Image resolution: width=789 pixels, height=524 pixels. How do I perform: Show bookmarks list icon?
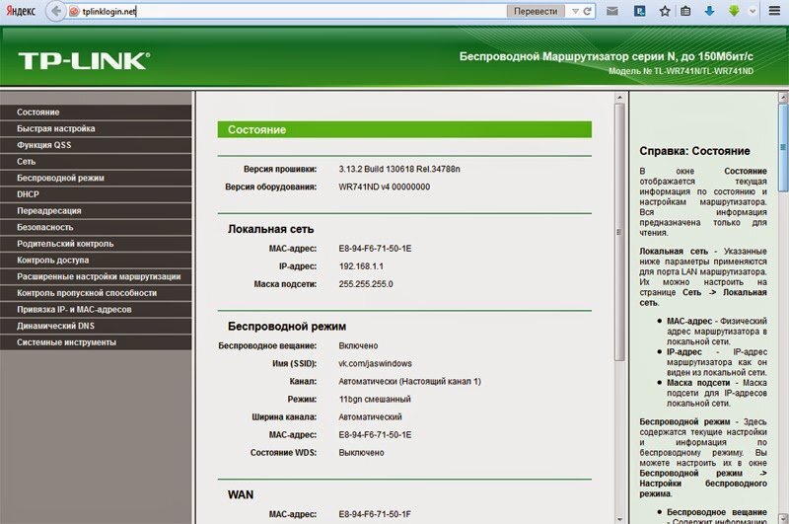[685, 11]
